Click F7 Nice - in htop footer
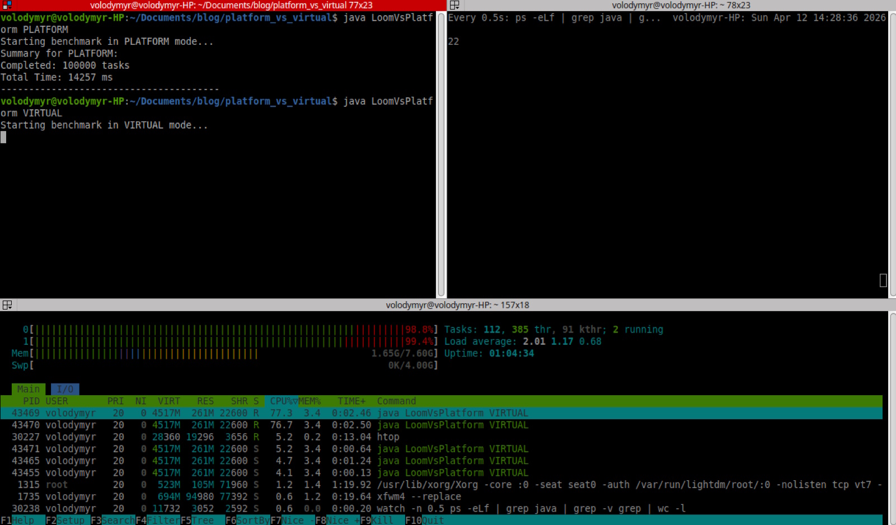The width and height of the screenshot is (896, 525). coord(292,520)
